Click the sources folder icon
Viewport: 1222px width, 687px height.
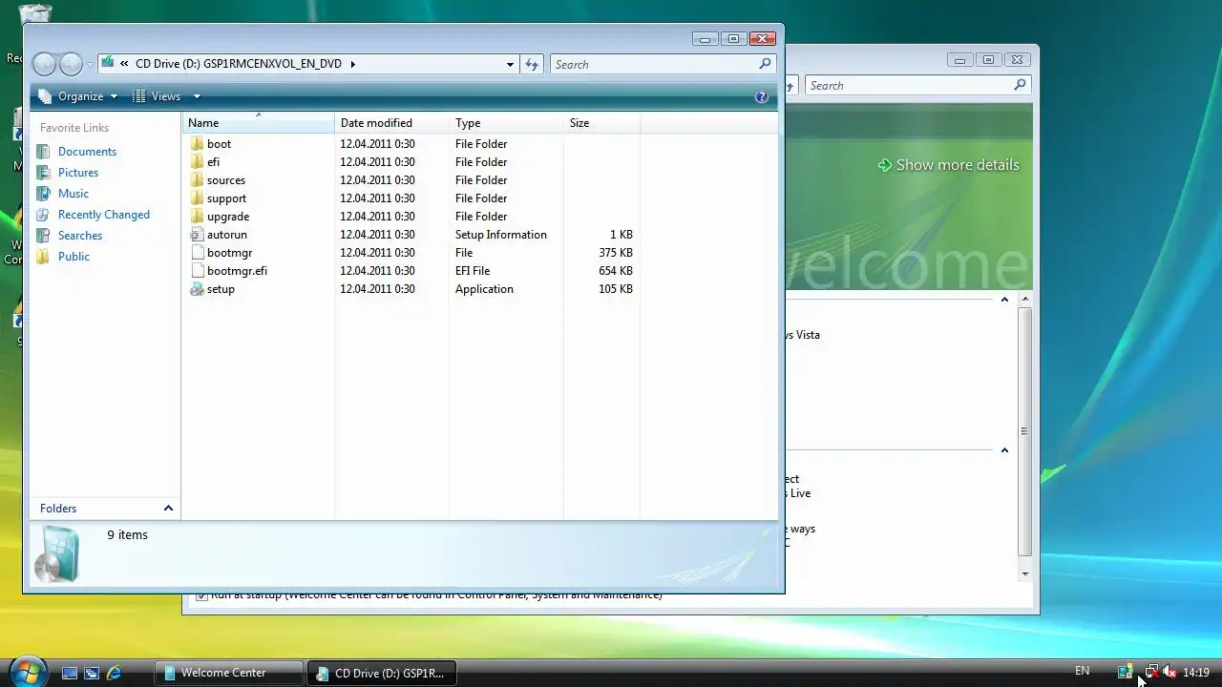[x=197, y=180]
